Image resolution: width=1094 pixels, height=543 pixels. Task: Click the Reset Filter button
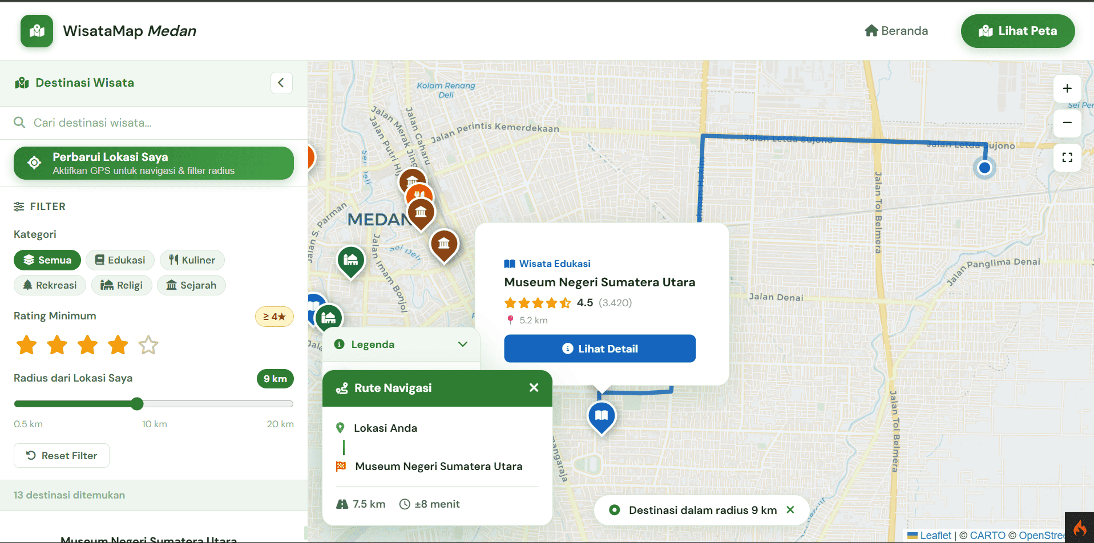(x=62, y=456)
